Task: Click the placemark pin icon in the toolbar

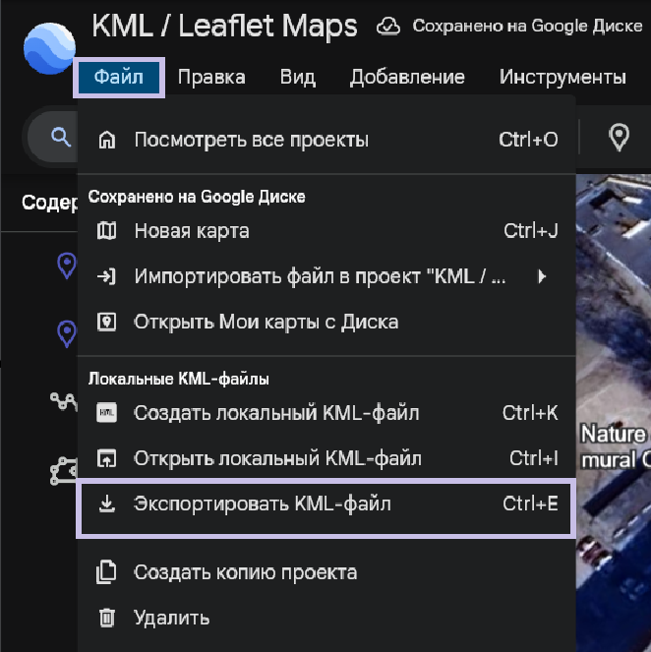Action: pyautogui.click(x=619, y=138)
